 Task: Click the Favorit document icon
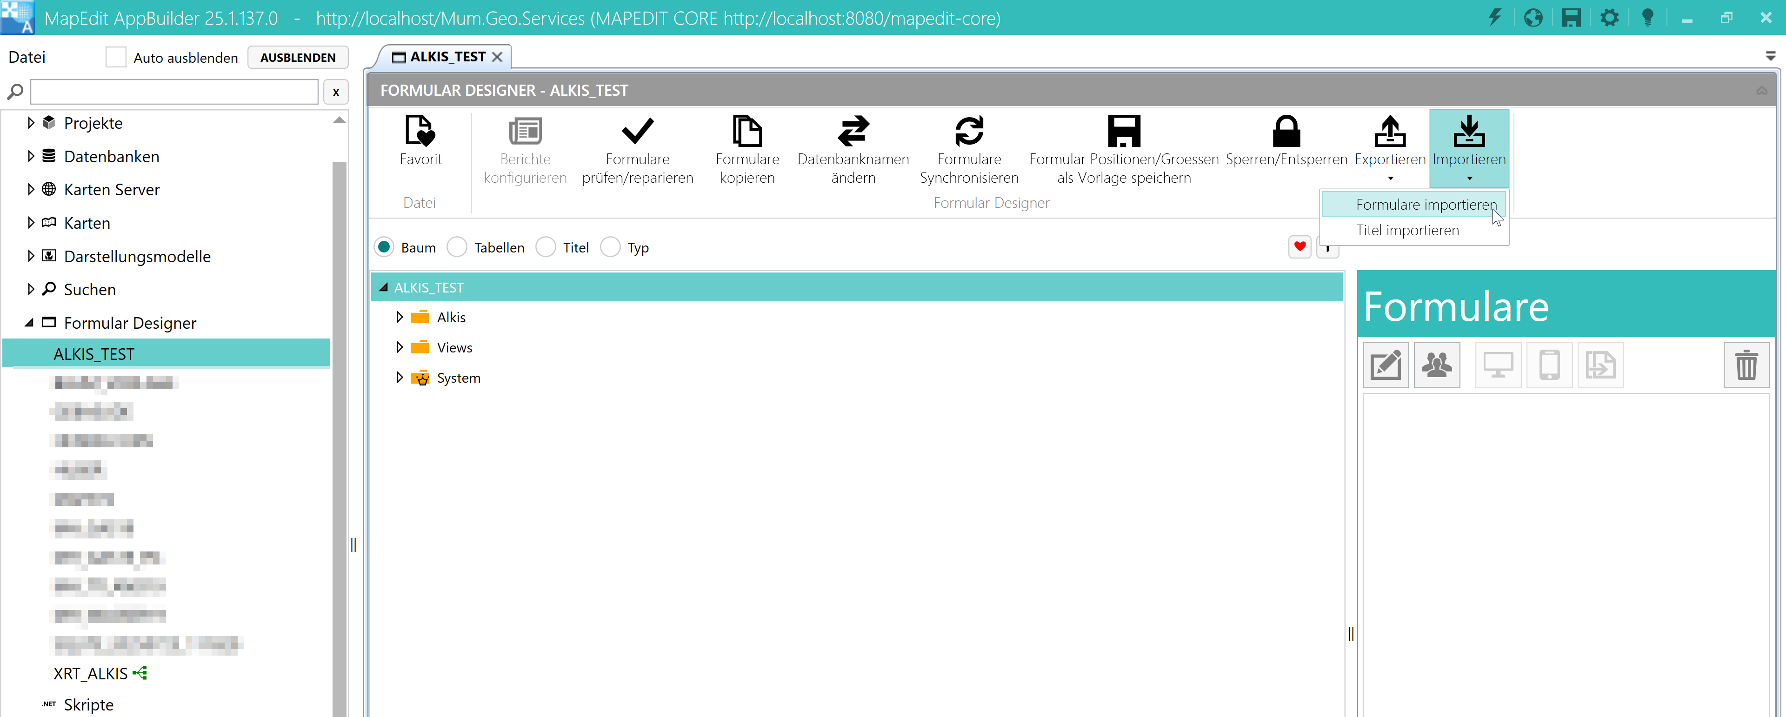point(420,132)
